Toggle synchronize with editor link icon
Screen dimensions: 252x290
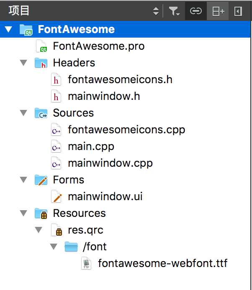pyautogui.click(x=195, y=11)
